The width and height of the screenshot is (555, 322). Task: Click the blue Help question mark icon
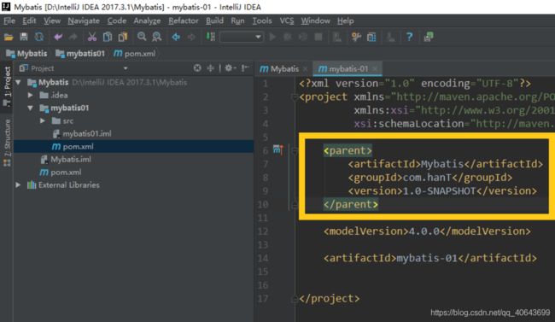(410, 37)
